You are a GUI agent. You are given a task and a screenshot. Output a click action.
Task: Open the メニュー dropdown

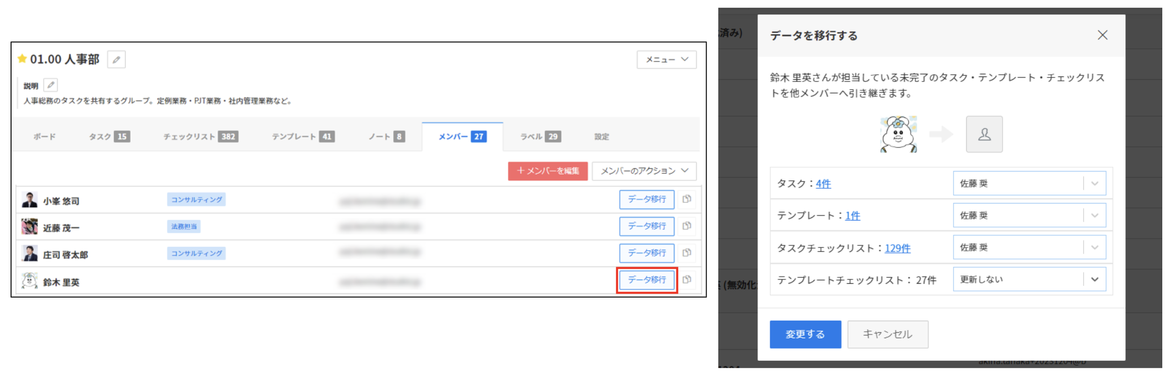(x=667, y=59)
